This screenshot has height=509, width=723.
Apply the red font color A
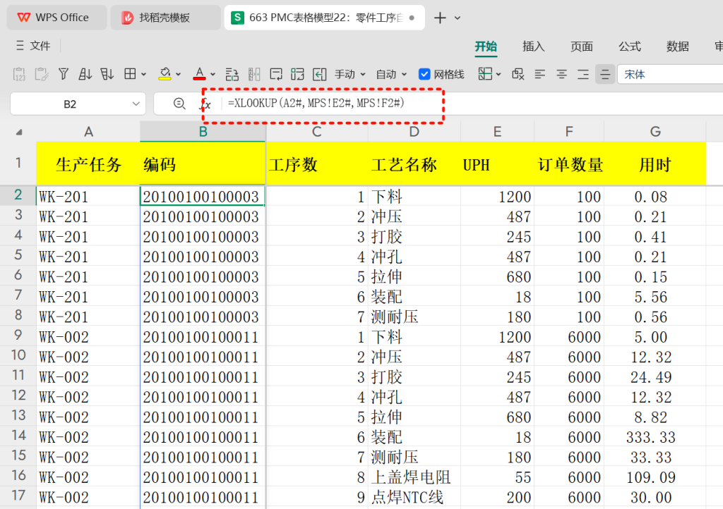tap(199, 74)
